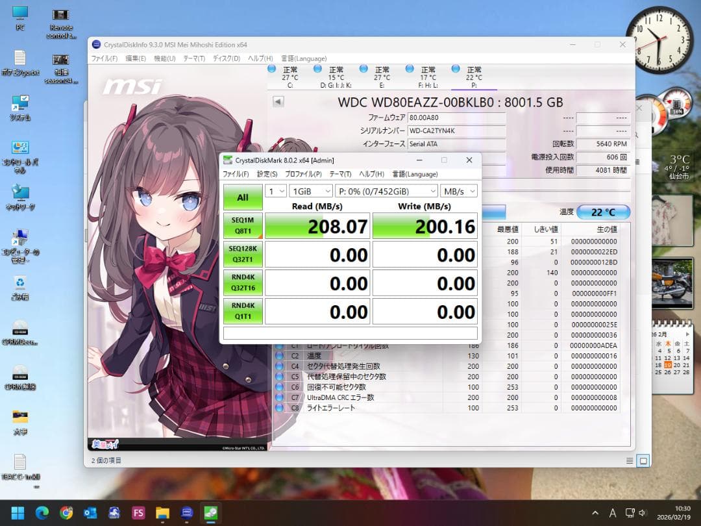Start the SEQ1M Q8T1 test

pos(243,225)
